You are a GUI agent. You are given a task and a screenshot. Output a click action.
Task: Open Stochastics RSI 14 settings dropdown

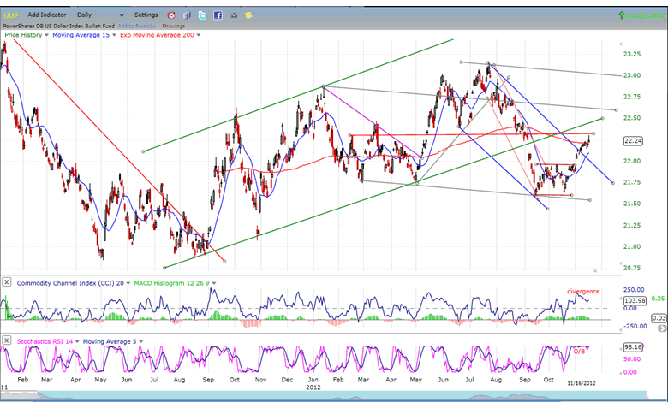coord(76,340)
